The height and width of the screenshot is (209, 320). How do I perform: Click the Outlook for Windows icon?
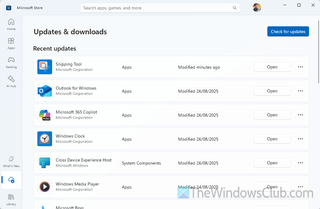click(44, 91)
